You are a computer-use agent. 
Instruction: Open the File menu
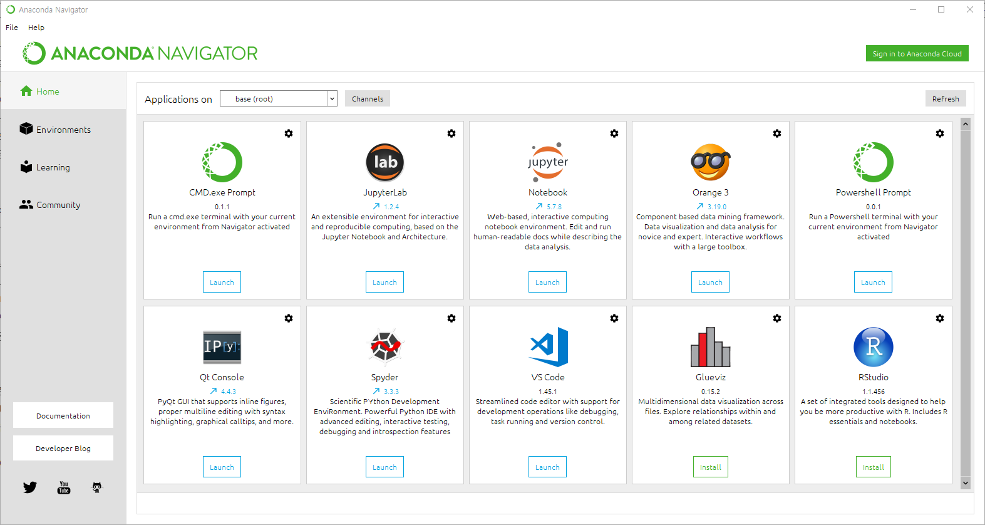point(12,28)
